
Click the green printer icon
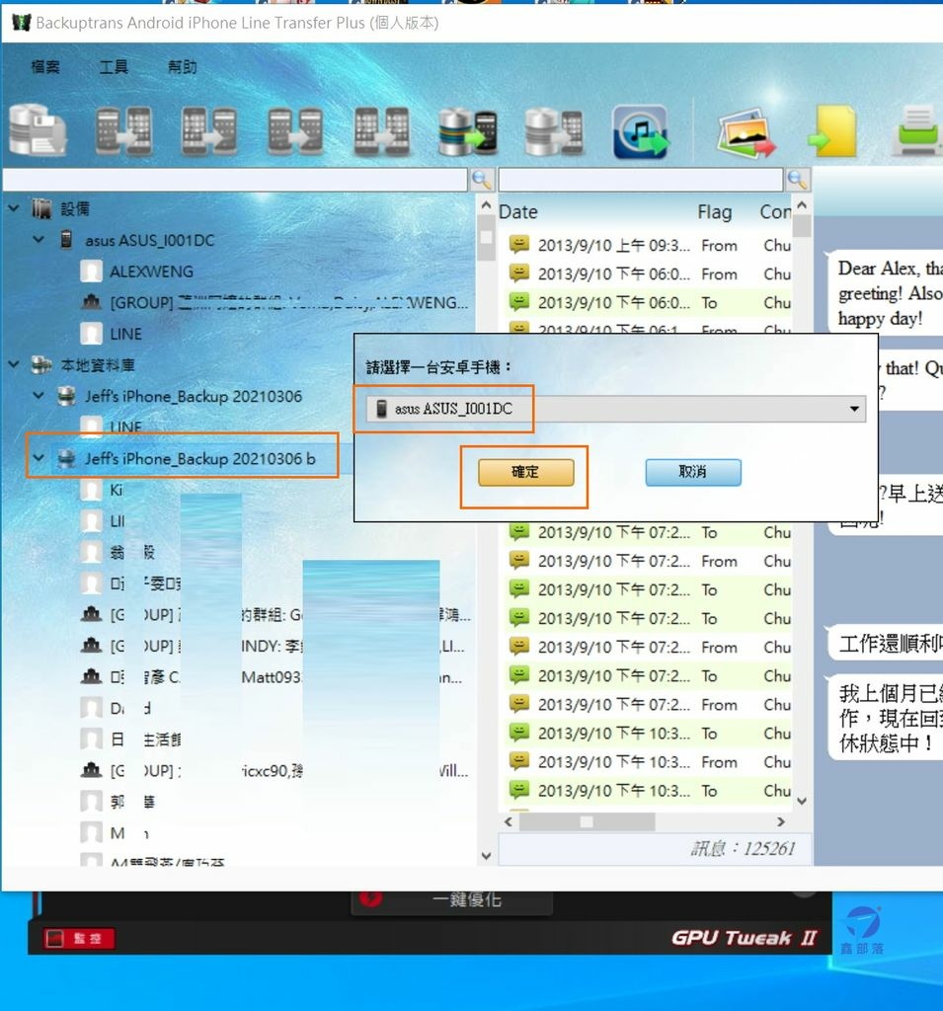[x=918, y=132]
